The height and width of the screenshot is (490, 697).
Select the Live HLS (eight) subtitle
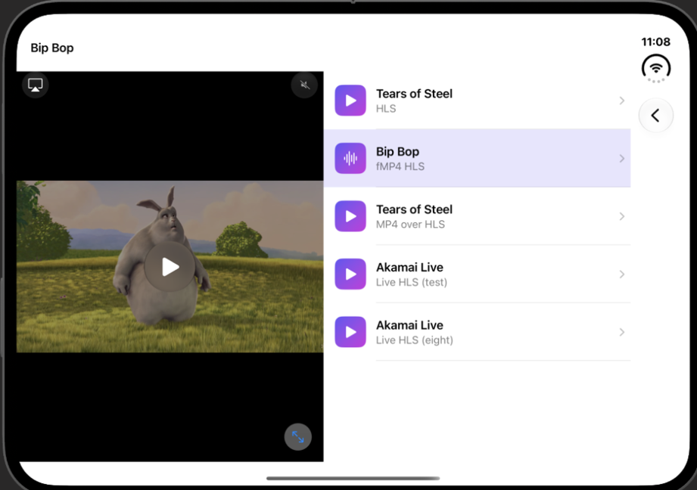[x=415, y=340]
